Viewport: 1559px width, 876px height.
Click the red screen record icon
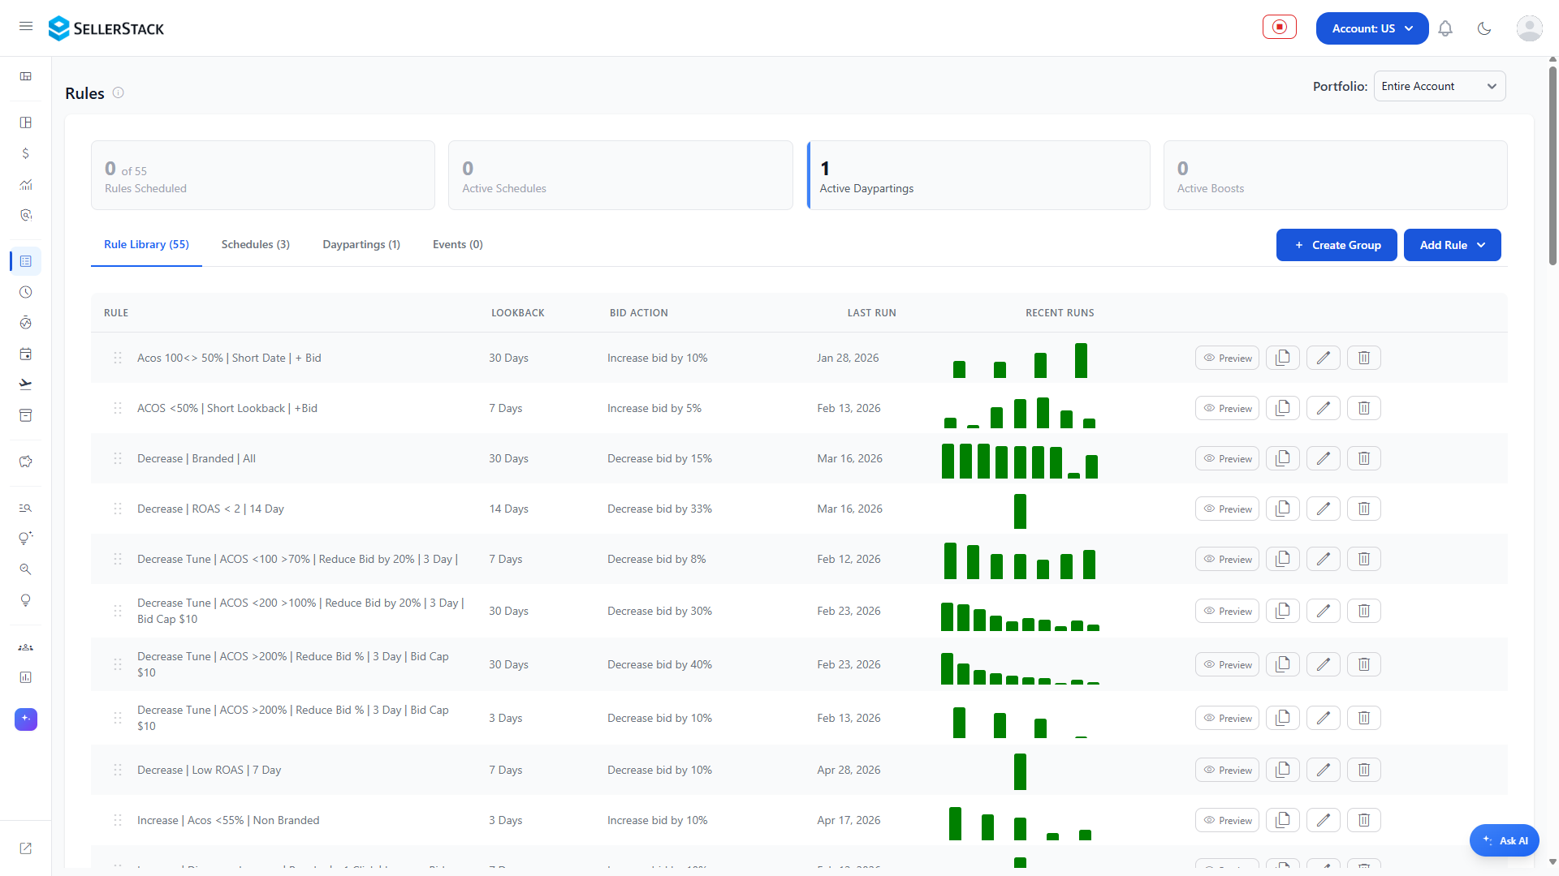coord(1280,27)
